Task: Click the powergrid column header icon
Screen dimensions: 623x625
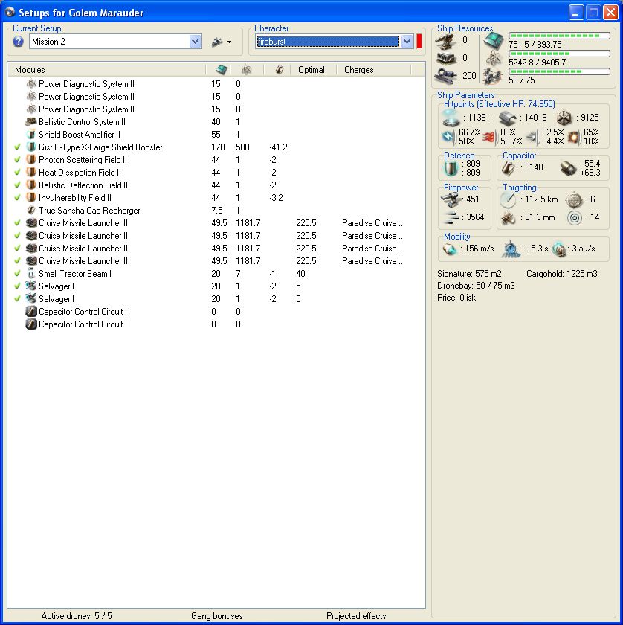Action: click(246, 70)
